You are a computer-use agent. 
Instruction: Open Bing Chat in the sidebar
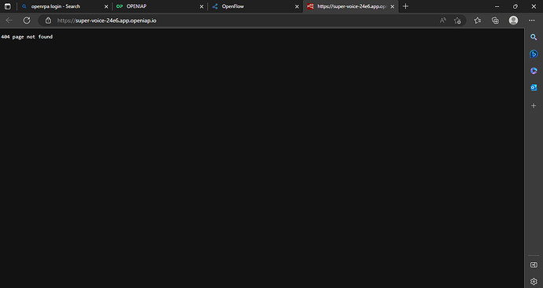534,54
